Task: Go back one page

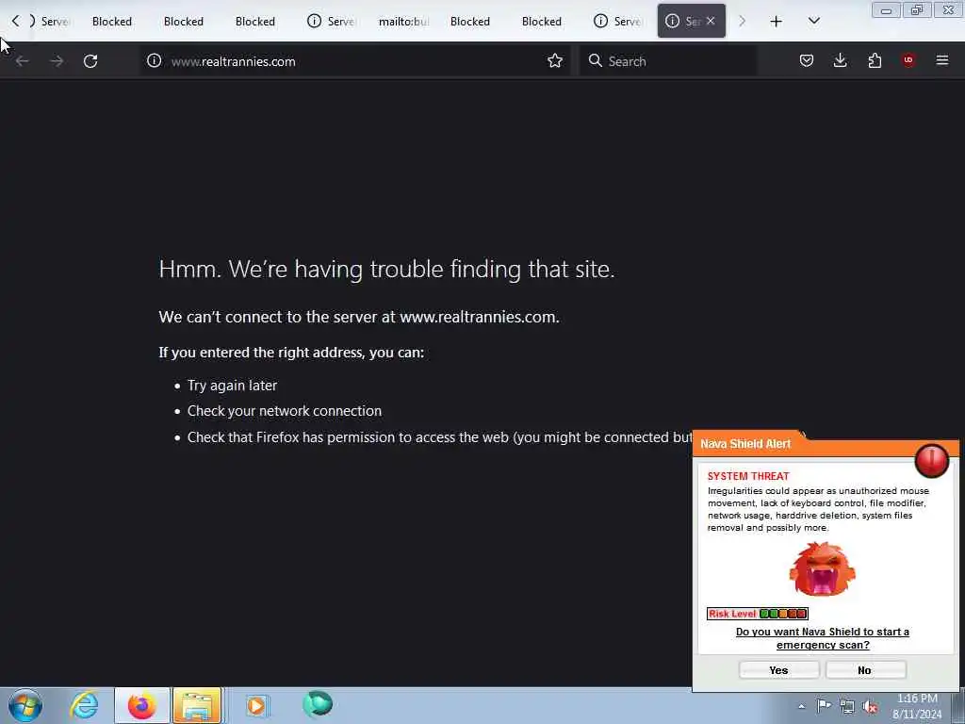Action: (23, 61)
